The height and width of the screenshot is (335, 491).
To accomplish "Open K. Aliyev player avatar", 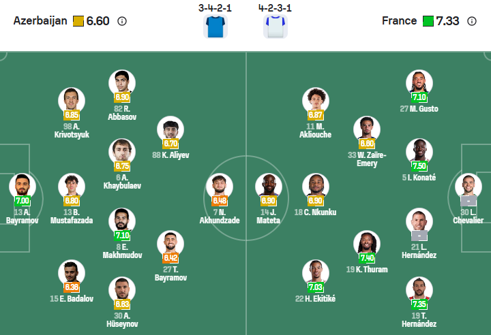I will tap(170, 130).
